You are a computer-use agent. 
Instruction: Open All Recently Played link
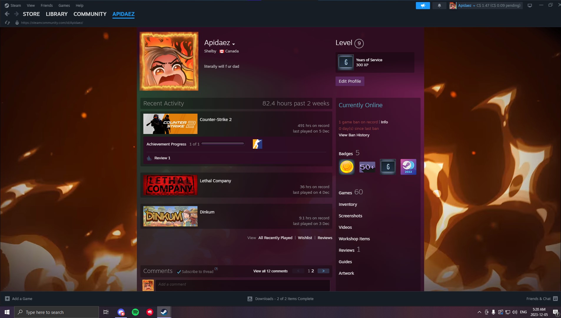275,238
